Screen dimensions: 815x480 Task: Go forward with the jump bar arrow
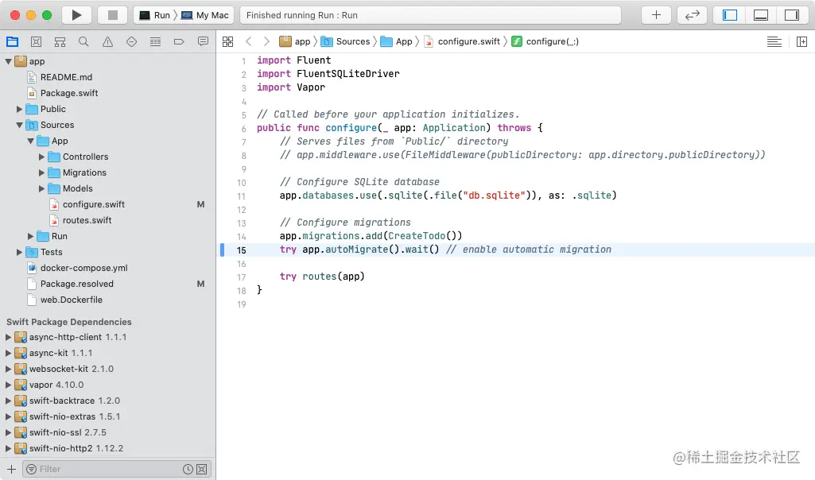(x=266, y=41)
